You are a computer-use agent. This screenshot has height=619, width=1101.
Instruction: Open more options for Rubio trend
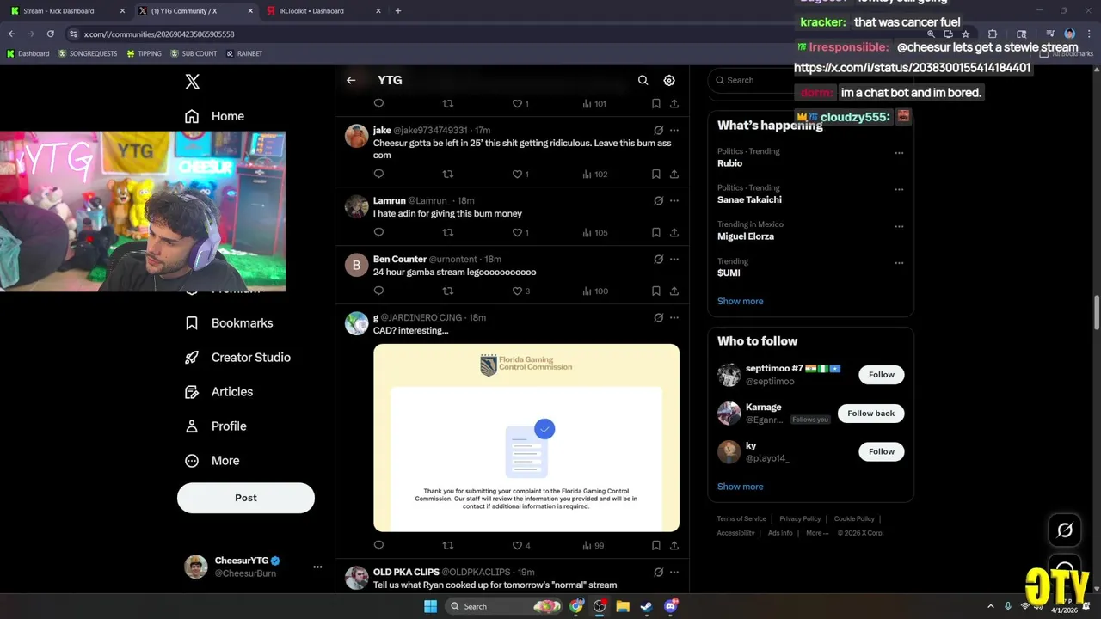coord(899,153)
